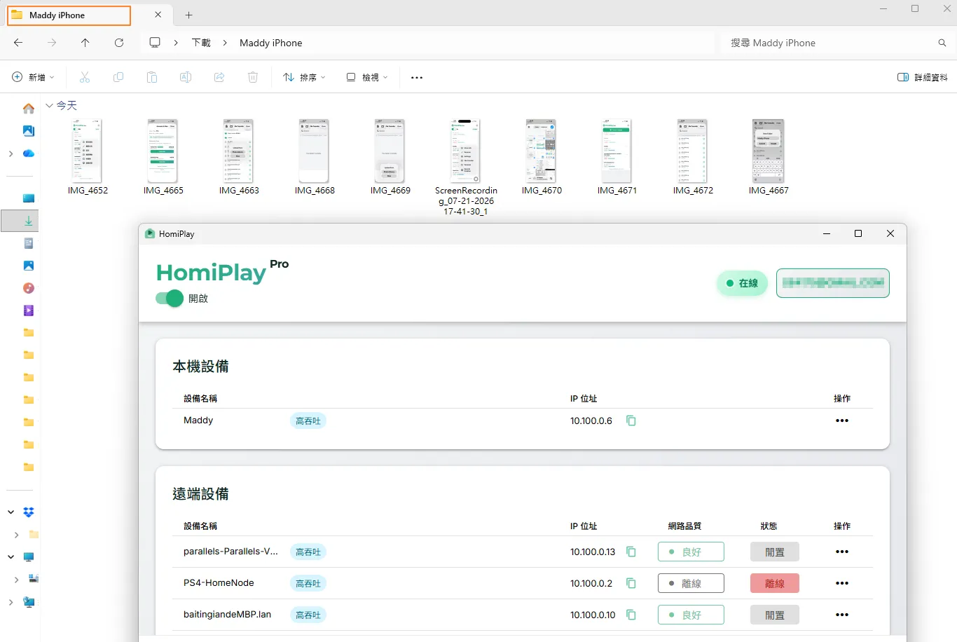
Task: Open the actions menu for Maddy device
Action: (842, 421)
